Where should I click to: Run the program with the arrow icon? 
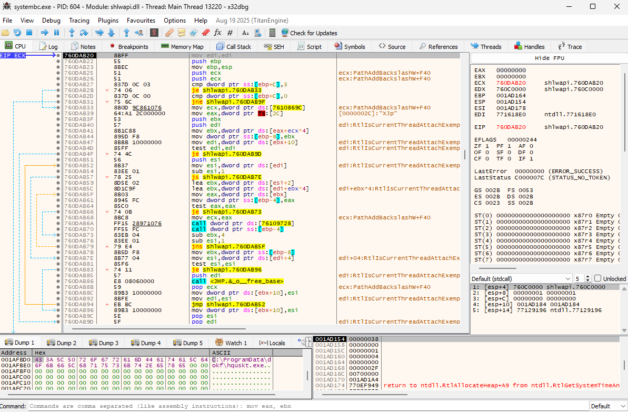pos(44,33)
